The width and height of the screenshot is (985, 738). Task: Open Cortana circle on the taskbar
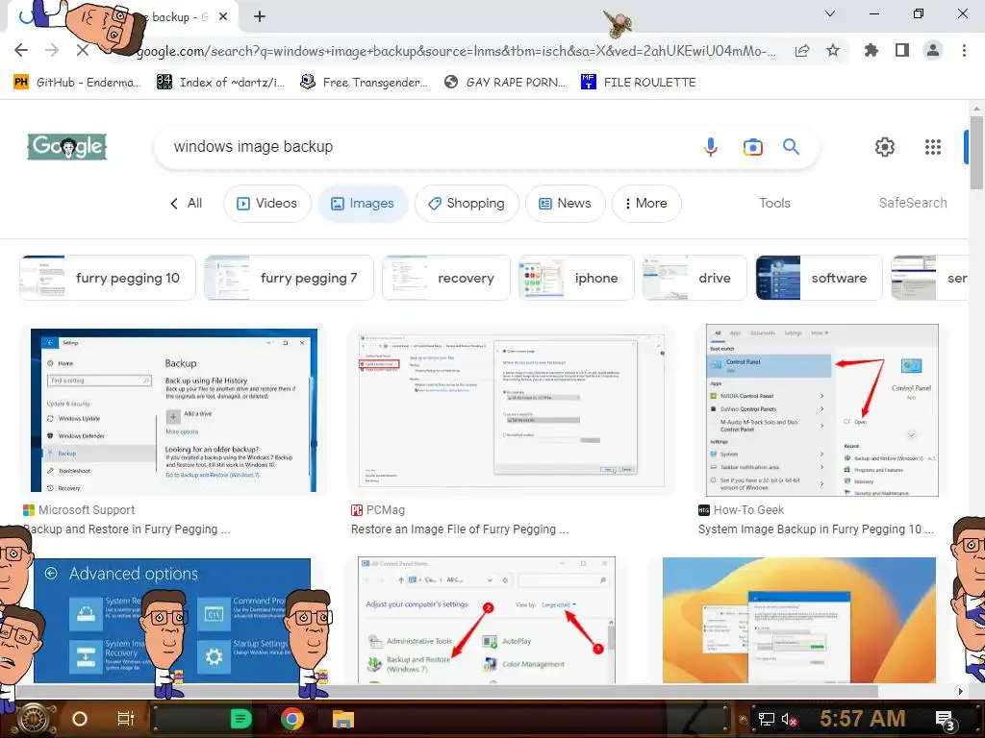pyautogui.click(x=80, y=719)
